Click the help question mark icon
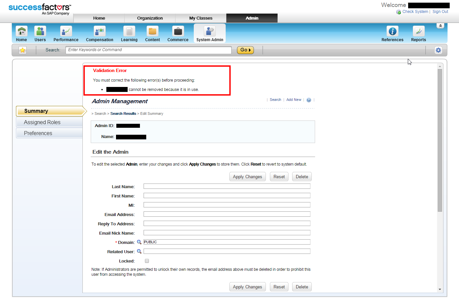The width and height of the screenshot is (459, 299). tap(309, 100)
